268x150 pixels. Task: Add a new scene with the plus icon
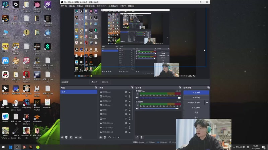[x=62, y=137]
